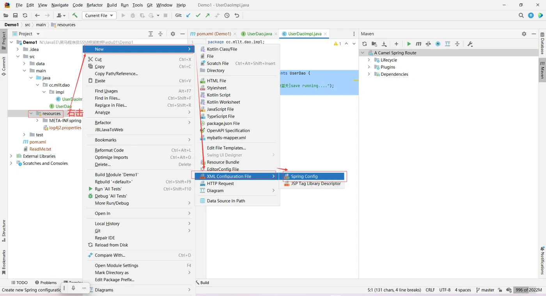The height and width of the screenshot is (296, 546).
Task: Toggle Maven offline mode icon
Action: 428,44
